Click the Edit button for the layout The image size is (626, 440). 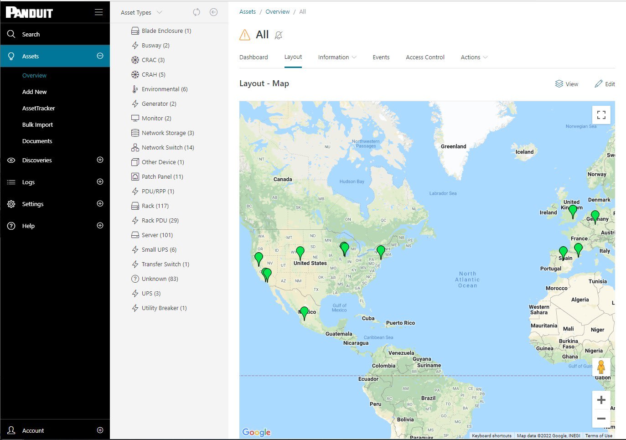coord(605,84)
